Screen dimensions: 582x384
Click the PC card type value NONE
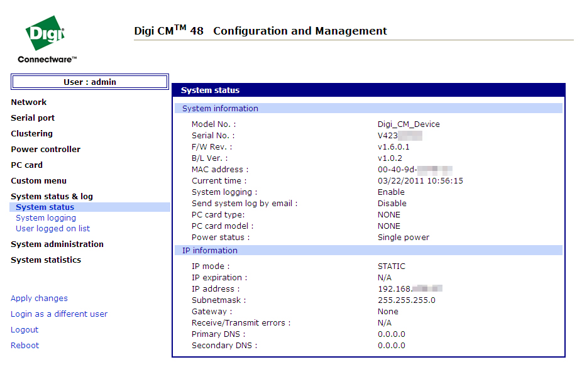pos(388,215)
